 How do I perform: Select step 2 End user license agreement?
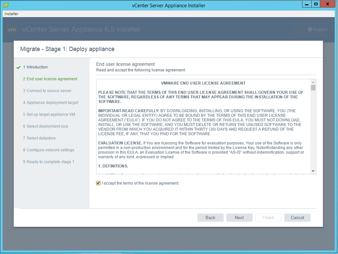(50, 79)
